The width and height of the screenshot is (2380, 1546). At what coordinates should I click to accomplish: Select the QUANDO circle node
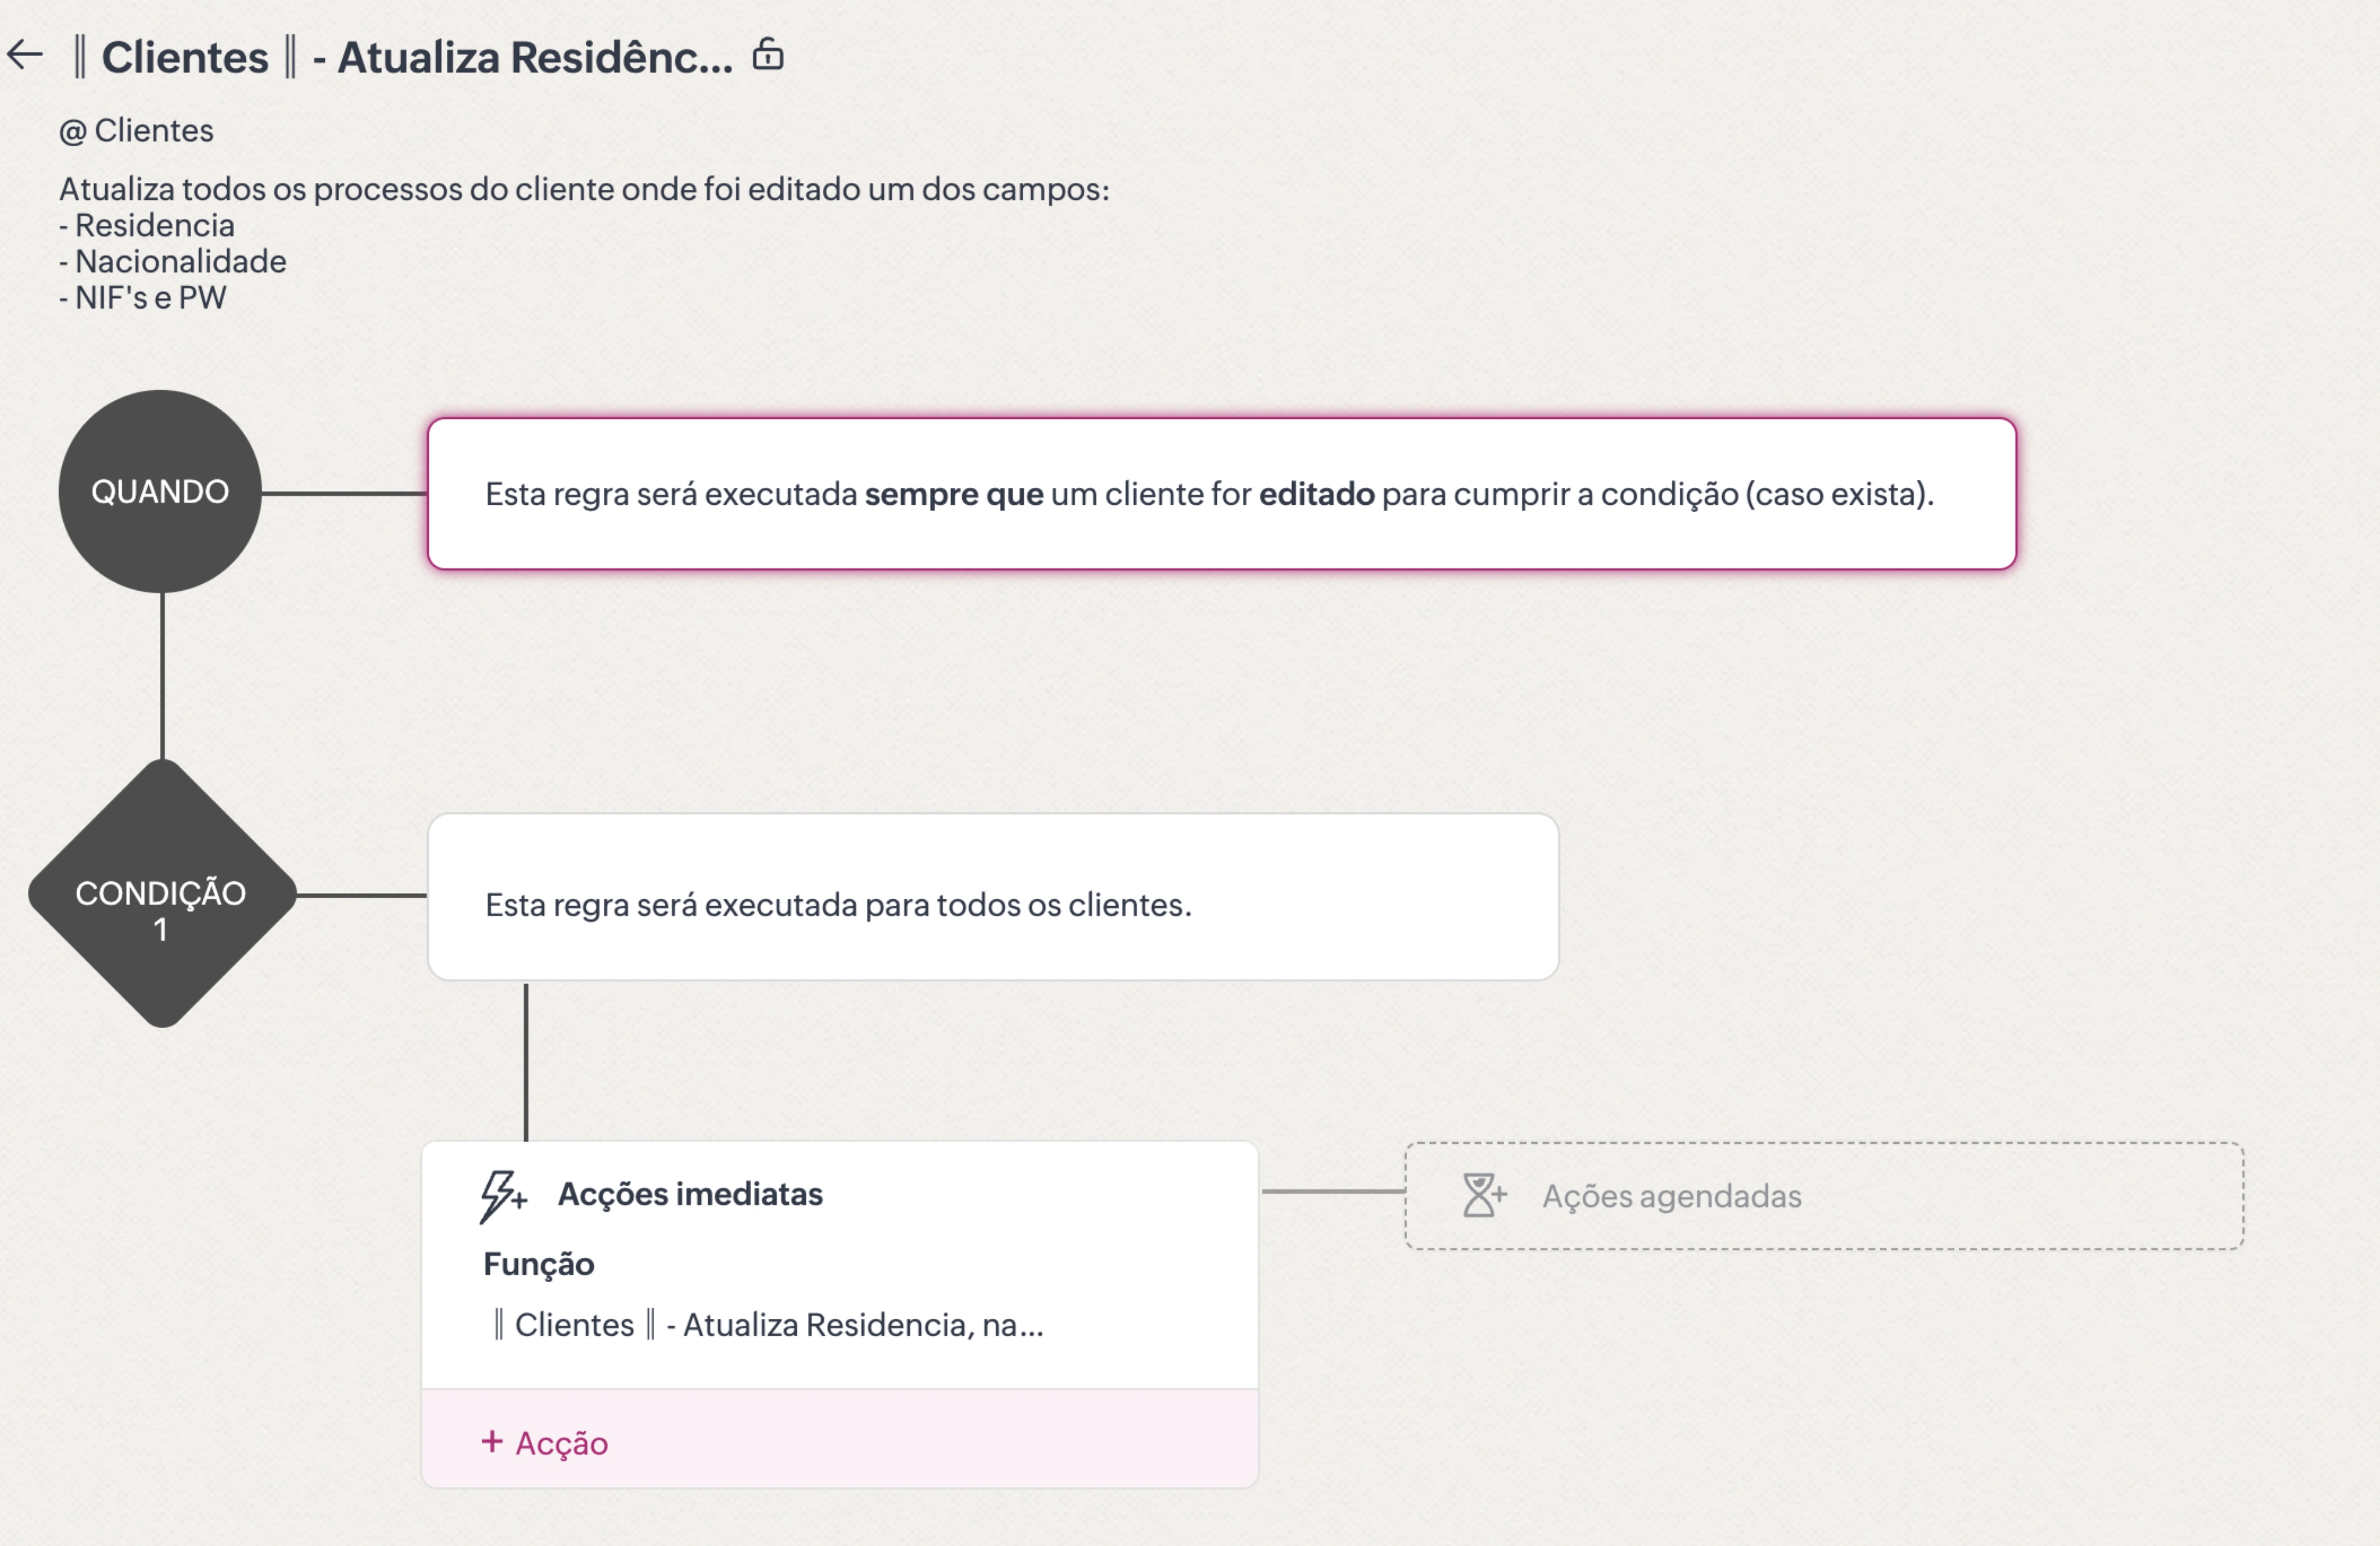160,491
